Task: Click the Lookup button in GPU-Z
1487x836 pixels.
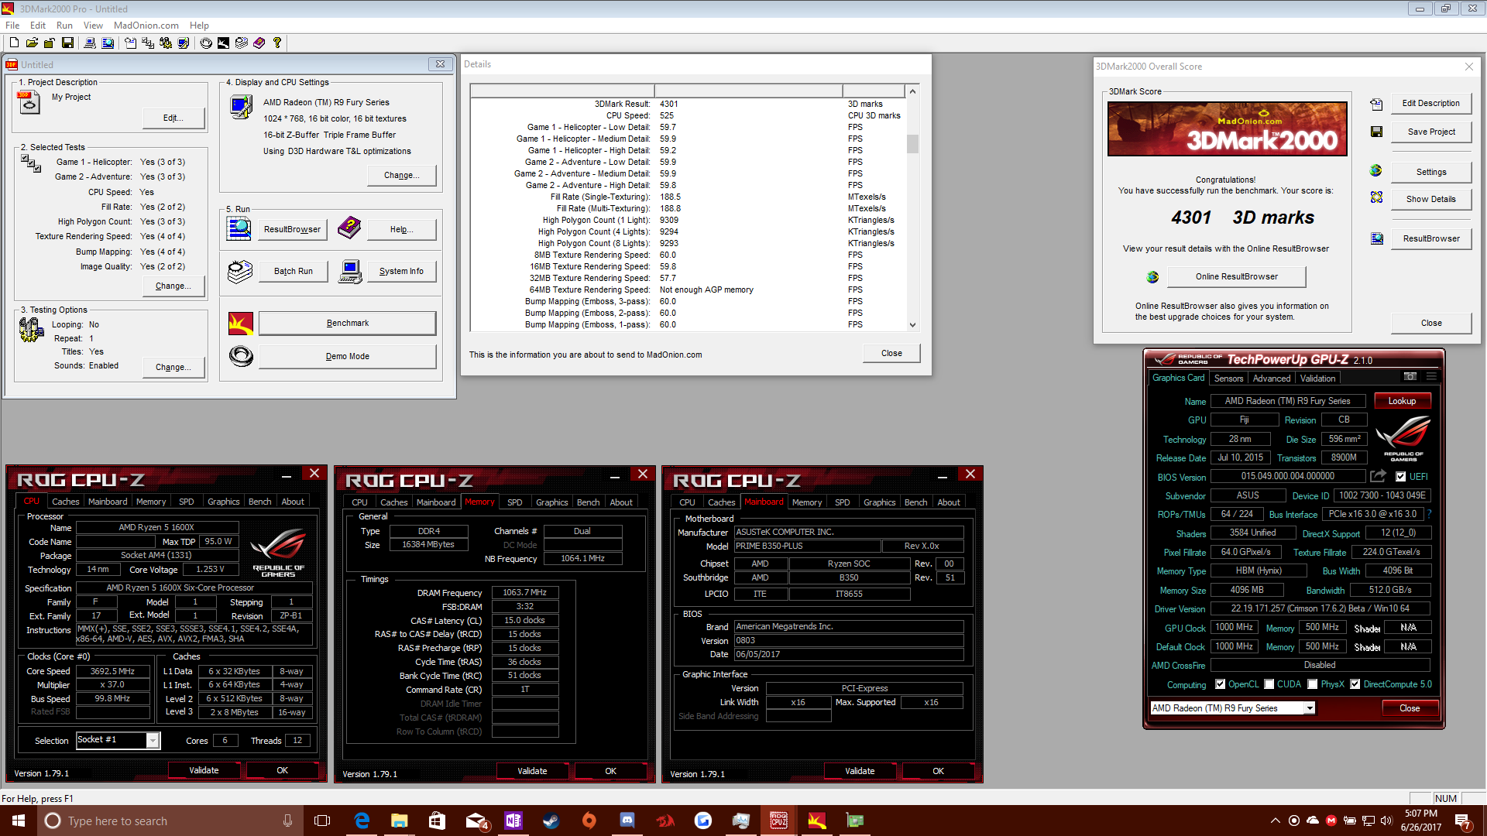Action: [1402, 401]
